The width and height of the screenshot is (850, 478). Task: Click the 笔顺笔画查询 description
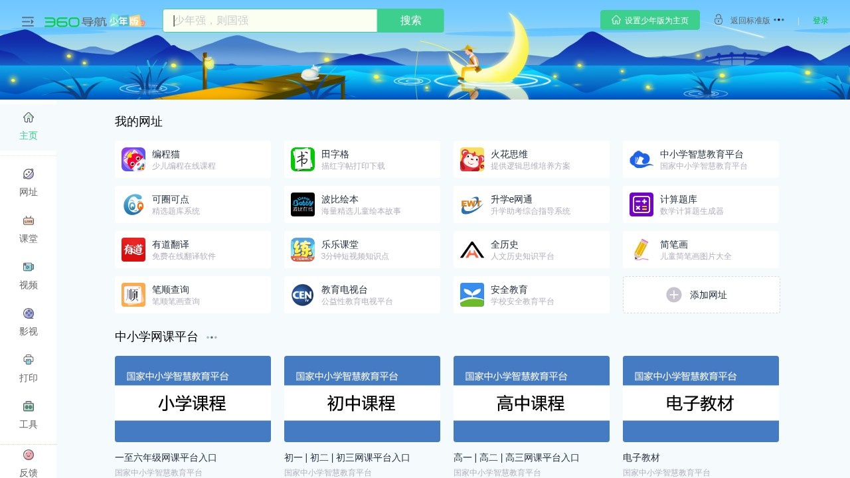(x=176, y=301)
